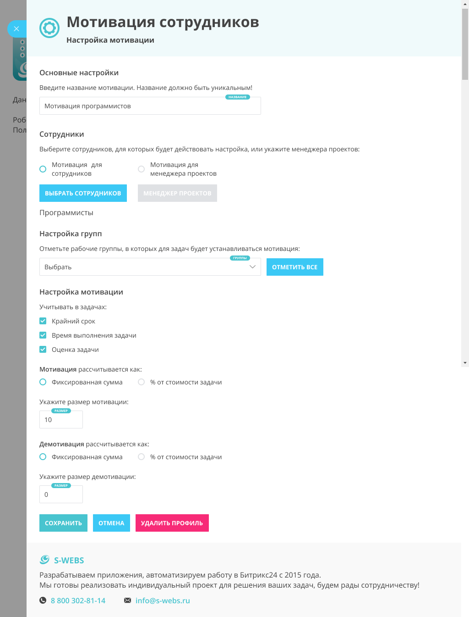Image resolution: width=469 pixels, height=617 pixels.
Task: Click the gear icon beside the title
Action: [x=49, y=28]
